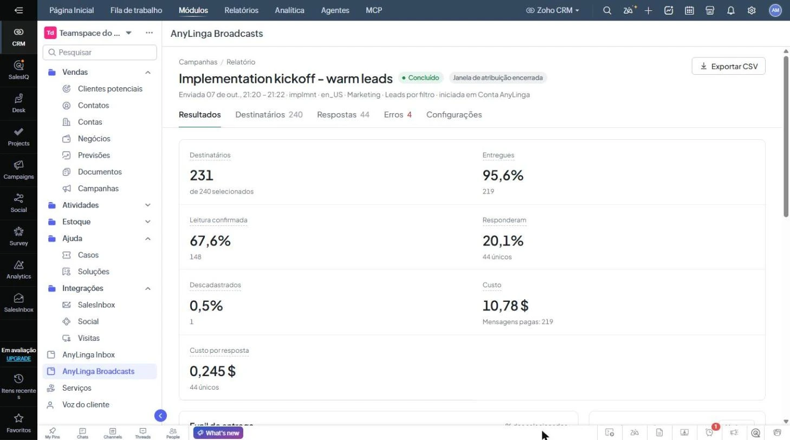
Task: Open calendar icon in top bar
Action: coord(689,10)
